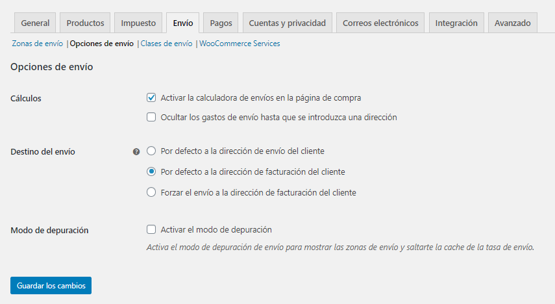Toggle the shipping calculator checkbox

151,98
